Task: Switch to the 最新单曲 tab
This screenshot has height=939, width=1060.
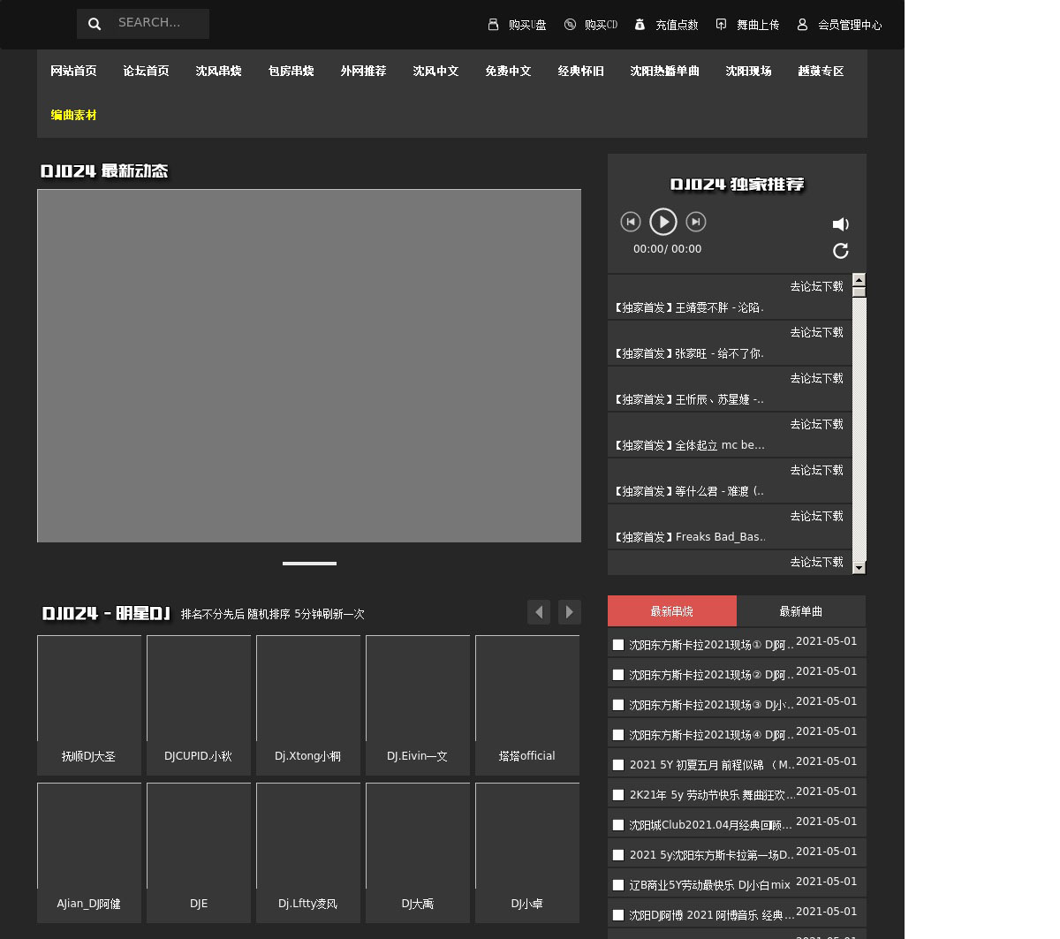Action: pyautogui.click(x=800, y=611)
